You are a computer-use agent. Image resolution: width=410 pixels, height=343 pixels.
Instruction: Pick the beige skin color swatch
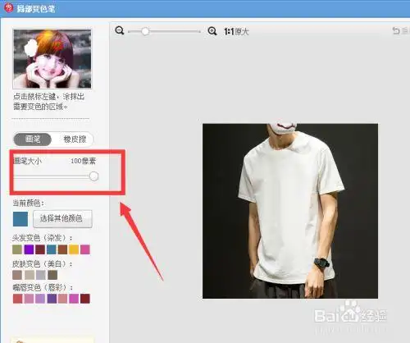click(30, 275)
